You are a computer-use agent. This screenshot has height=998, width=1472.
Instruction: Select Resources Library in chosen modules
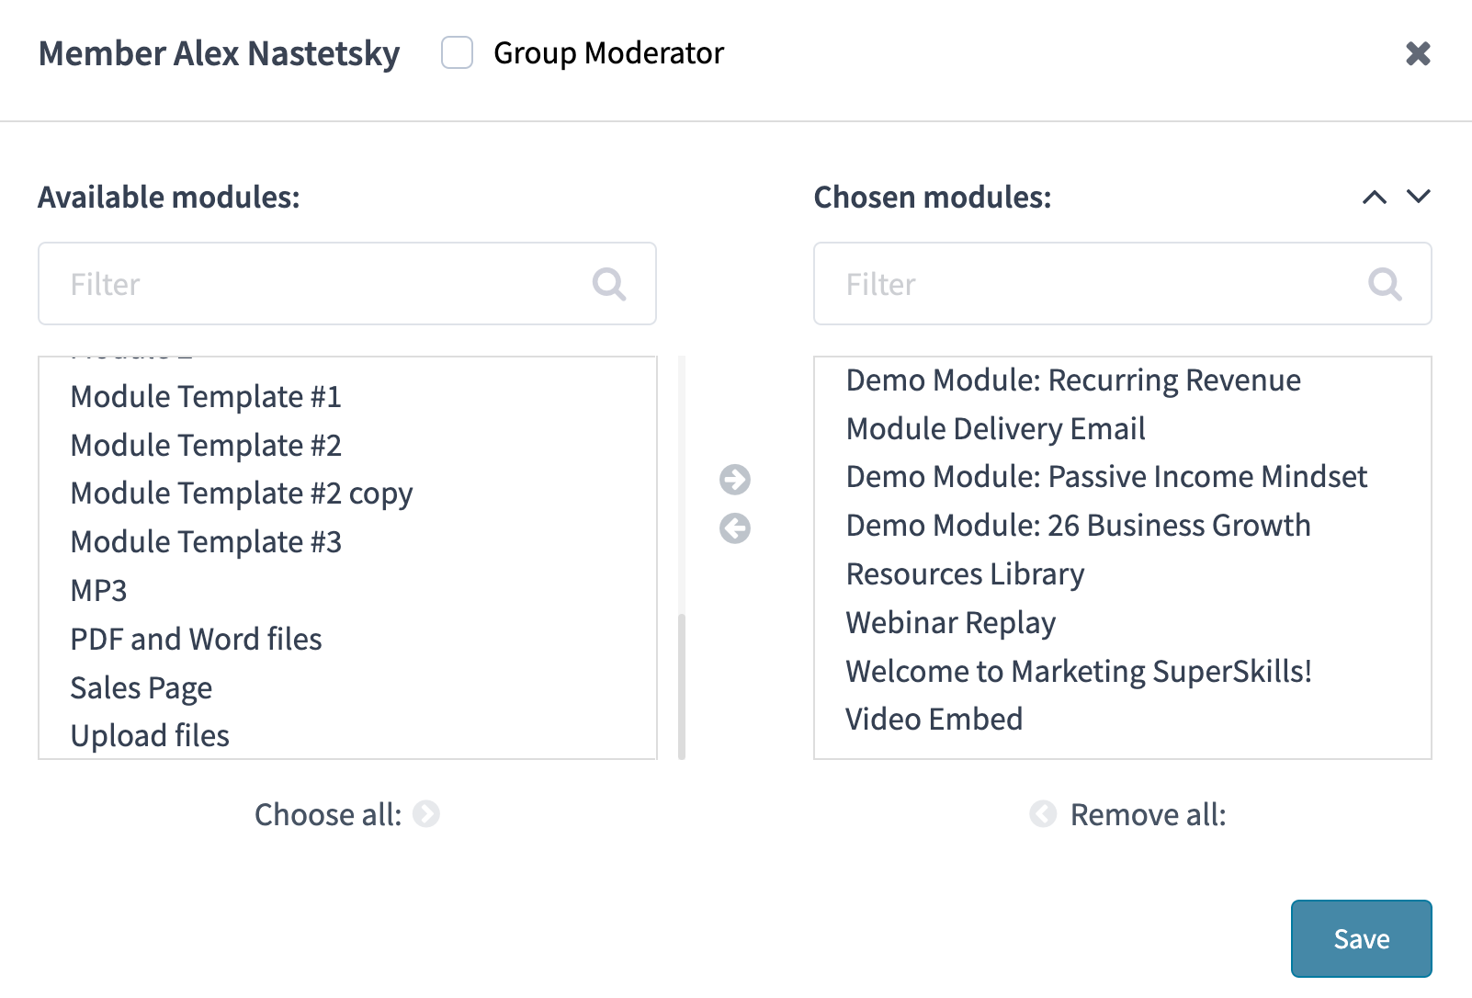(x=965, y=574)
